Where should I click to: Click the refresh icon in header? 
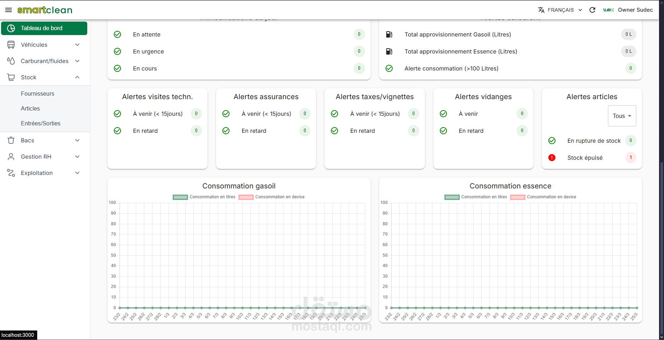pyautogui.click(x=592, y=10)
